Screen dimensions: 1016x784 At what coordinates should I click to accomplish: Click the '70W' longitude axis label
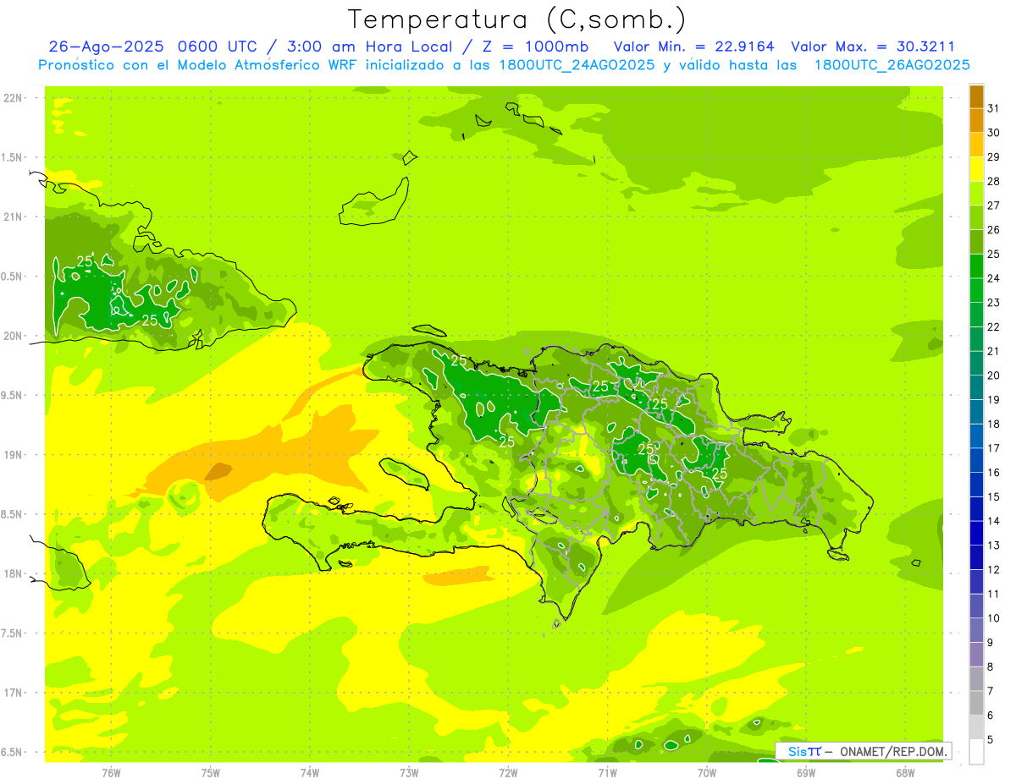[707, 773]
